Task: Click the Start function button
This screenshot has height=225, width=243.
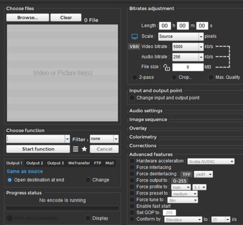Action: point(38,149)
